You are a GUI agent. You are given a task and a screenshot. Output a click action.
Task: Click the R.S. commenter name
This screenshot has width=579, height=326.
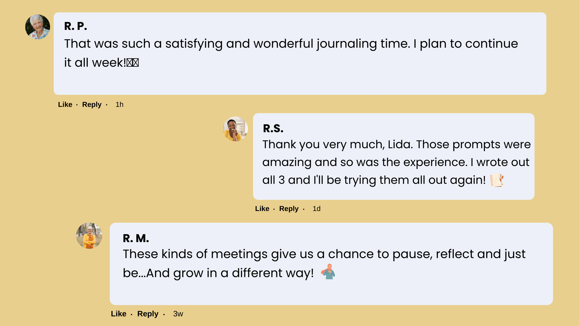[x=273, y=128]
